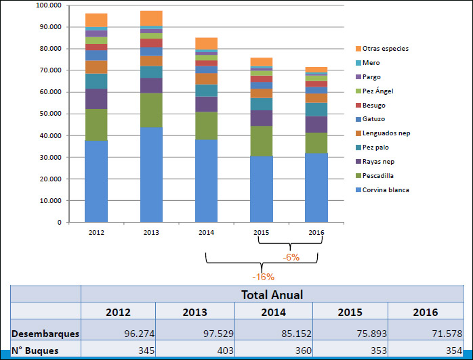Screen dimensions: 473x360
Task: Click the green Pescadilla segment in 2012 bar
Action: (96, 125)
